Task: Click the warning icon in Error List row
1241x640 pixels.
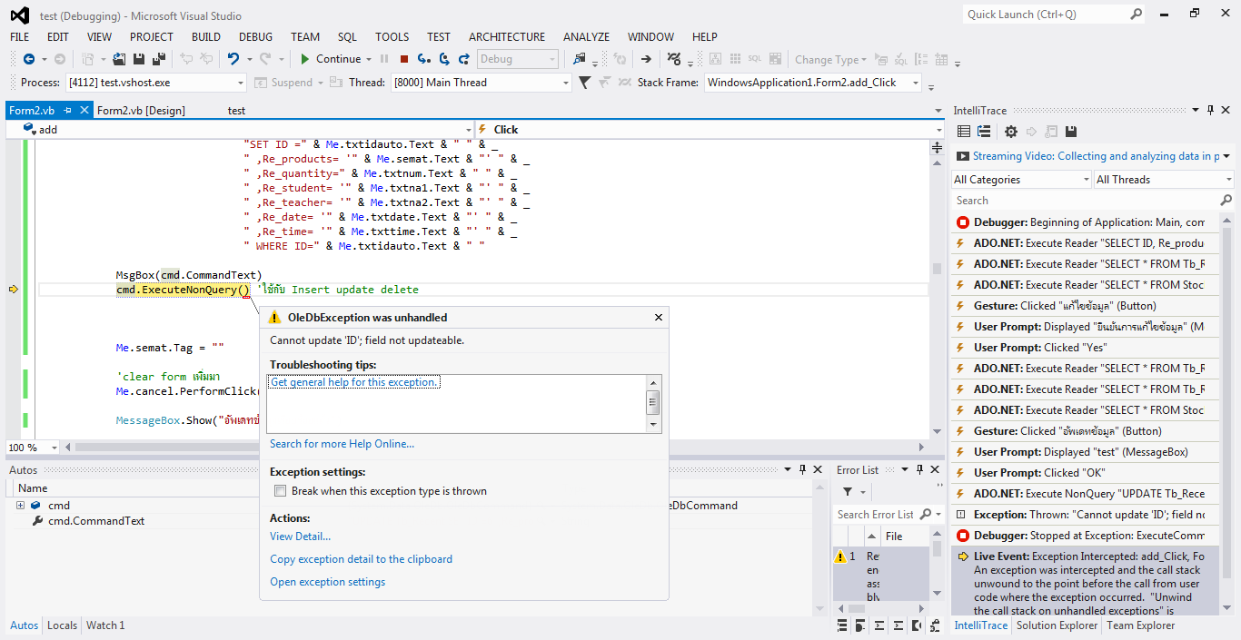Action: click(840, 556)
